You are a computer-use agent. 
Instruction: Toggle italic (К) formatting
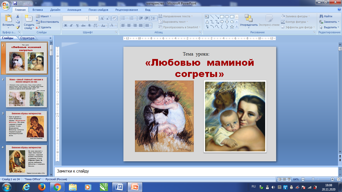pos(71,25)
